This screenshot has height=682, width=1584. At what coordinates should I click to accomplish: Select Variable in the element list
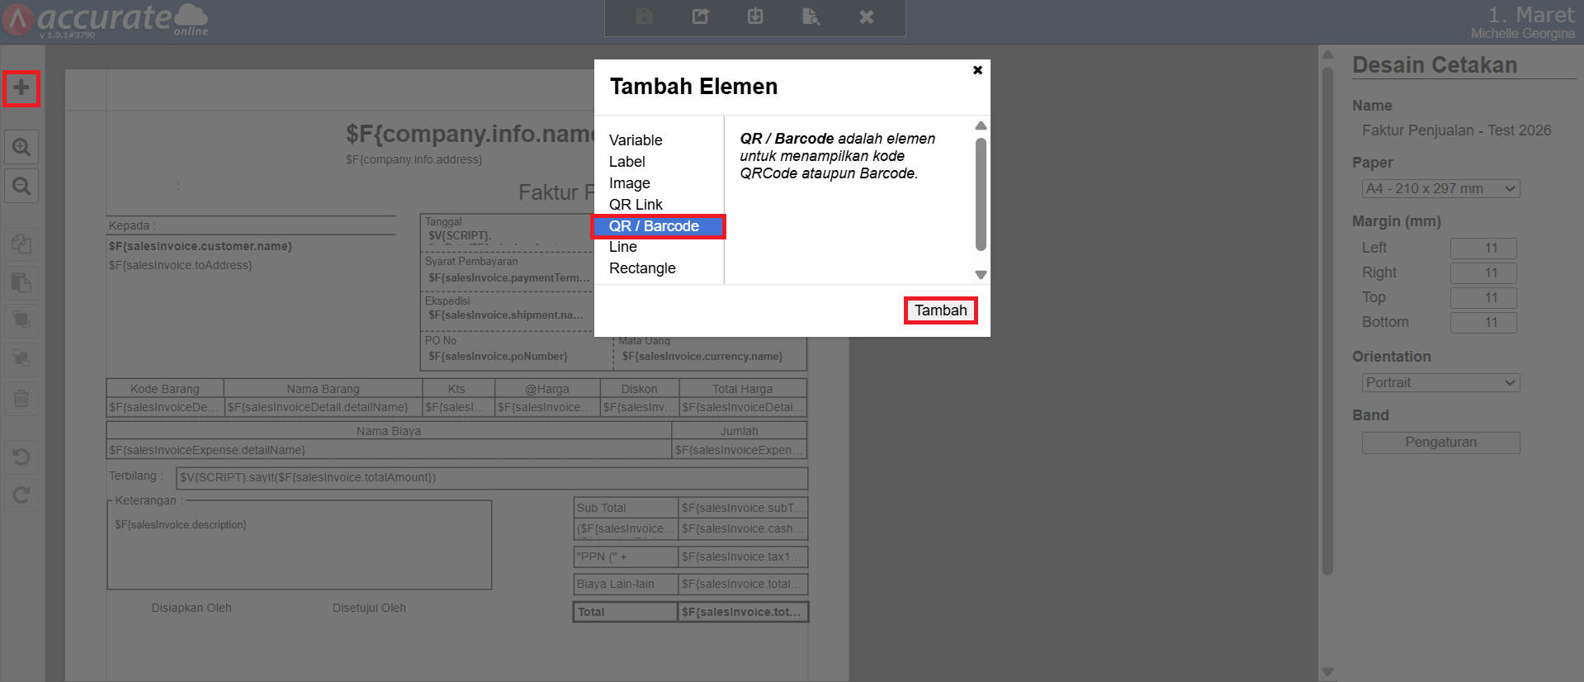636,140
